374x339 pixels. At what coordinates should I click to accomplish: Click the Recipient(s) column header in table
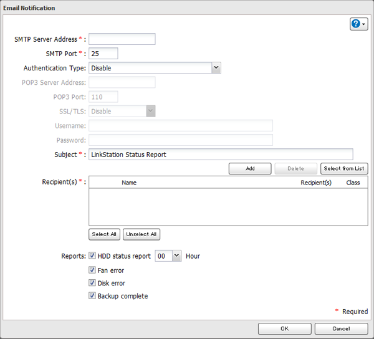click(x=316, y=183)
